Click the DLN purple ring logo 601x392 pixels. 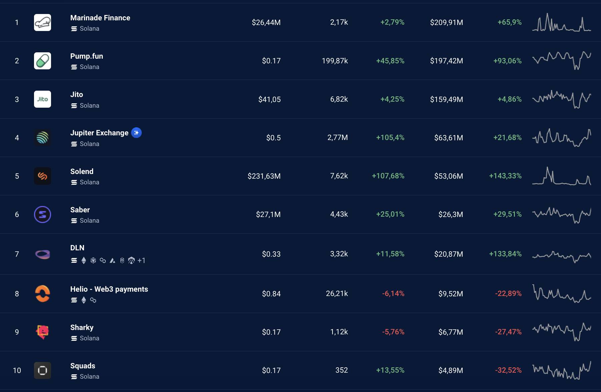pyautogui.click(x=42, y=255)
